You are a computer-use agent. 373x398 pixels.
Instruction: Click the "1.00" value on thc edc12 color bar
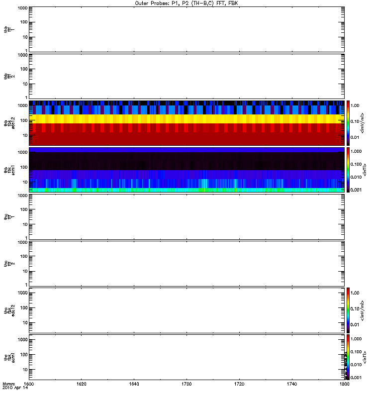pos(355,293)
